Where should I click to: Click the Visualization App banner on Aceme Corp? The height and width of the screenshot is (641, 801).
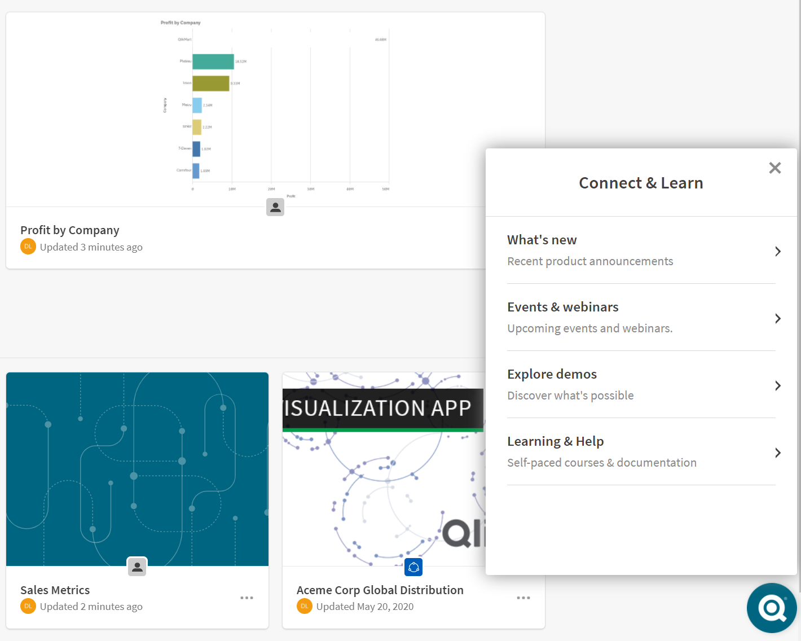(383, 406)
